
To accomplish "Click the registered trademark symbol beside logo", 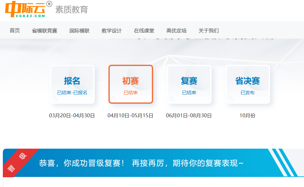I will tap(49, 4).
